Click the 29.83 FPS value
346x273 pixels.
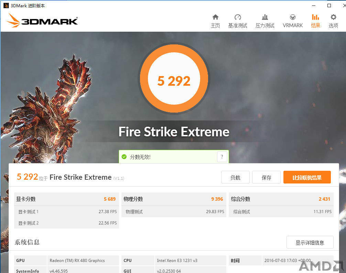pyautogui.click(x=215, y=212)
